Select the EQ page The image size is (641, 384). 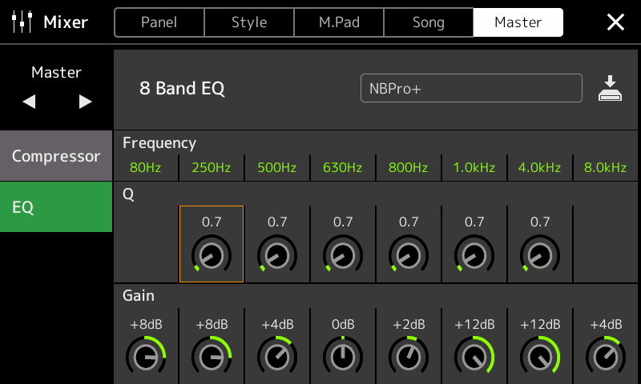click(56, 207)
